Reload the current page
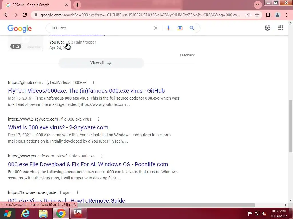 (x=25, y=15)
